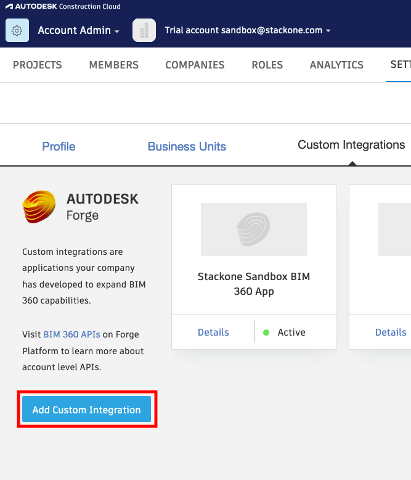Click the Autodesk Construction Cloud logo
Image resolution: width=411 pixels, height=480 pixels.
pyautogui.click(x=63, y=6)
